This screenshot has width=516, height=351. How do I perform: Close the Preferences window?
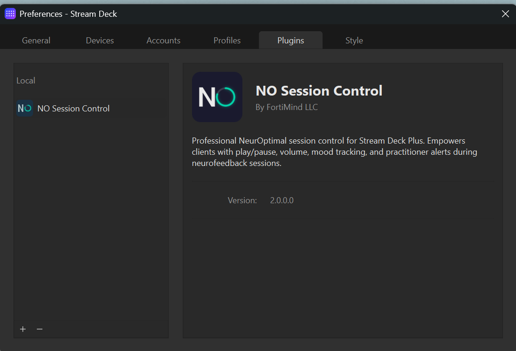(505, 14)
